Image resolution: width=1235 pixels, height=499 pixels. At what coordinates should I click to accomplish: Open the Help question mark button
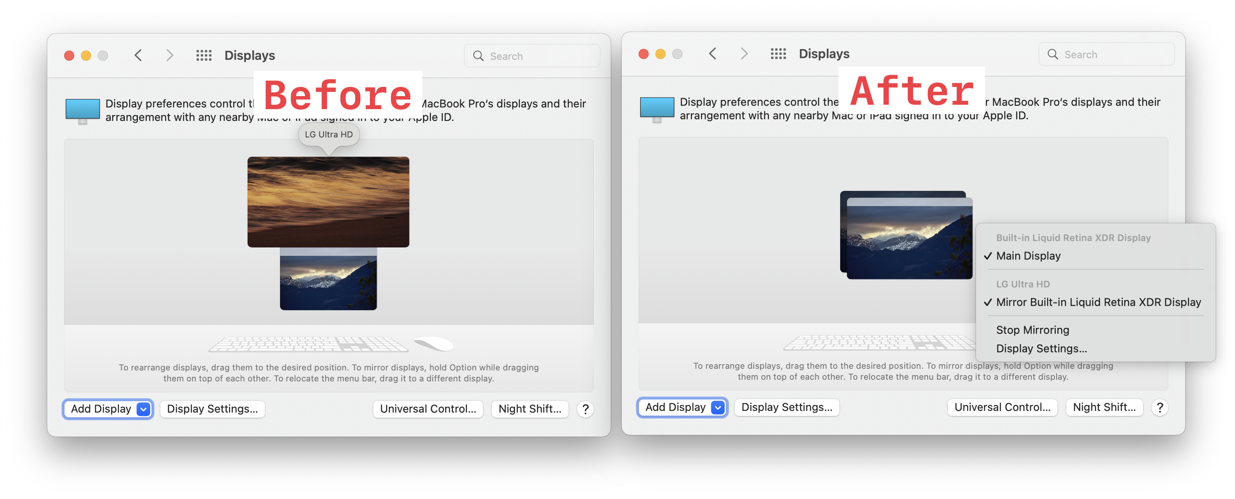point(585,410)
